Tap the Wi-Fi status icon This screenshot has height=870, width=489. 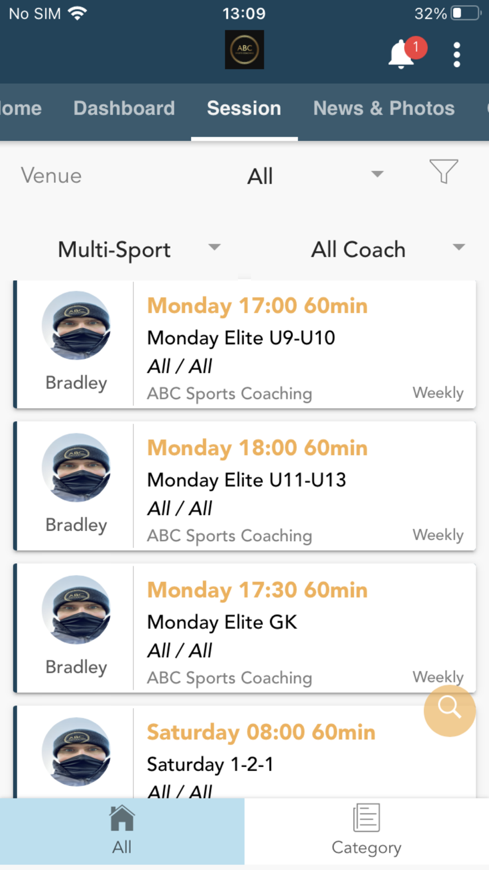(77, 13)
